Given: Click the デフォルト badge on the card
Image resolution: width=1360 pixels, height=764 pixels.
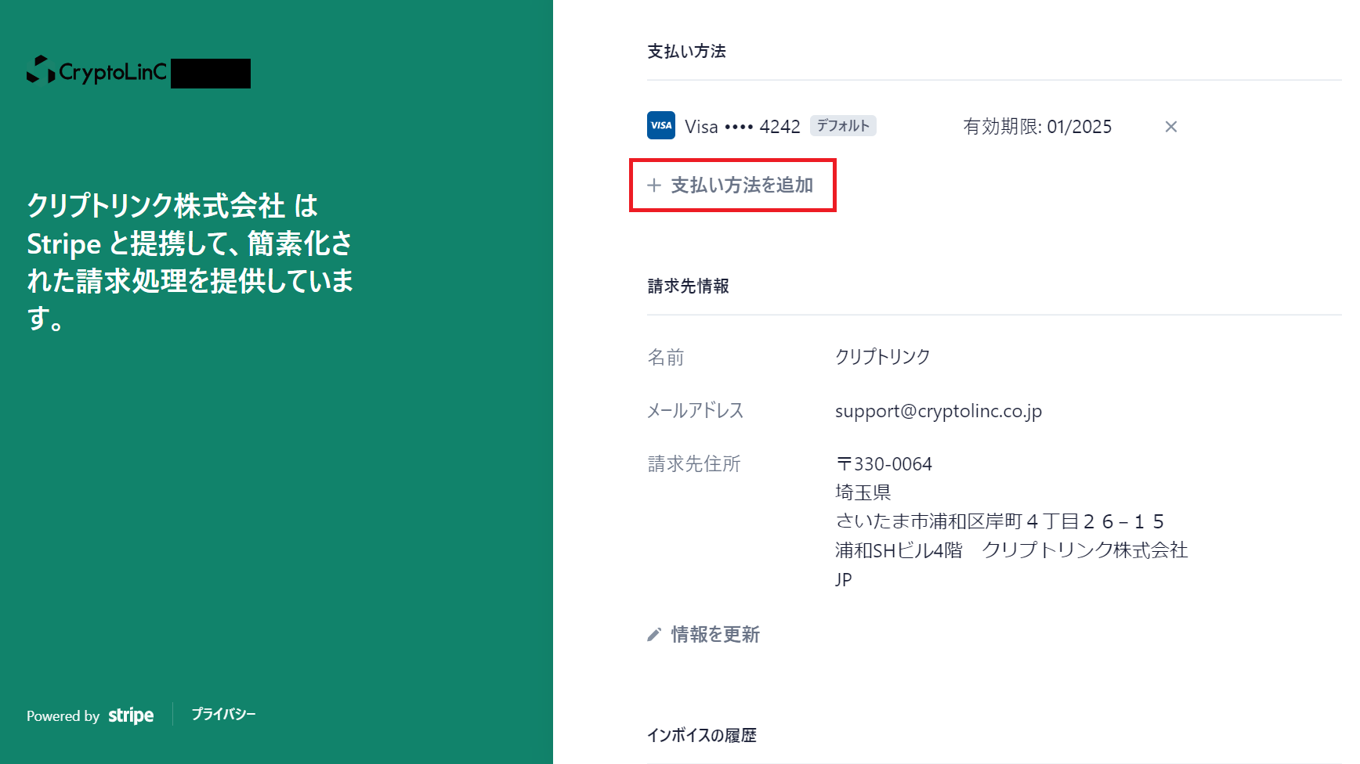Looking at the screenshot, I should point(843,126).
